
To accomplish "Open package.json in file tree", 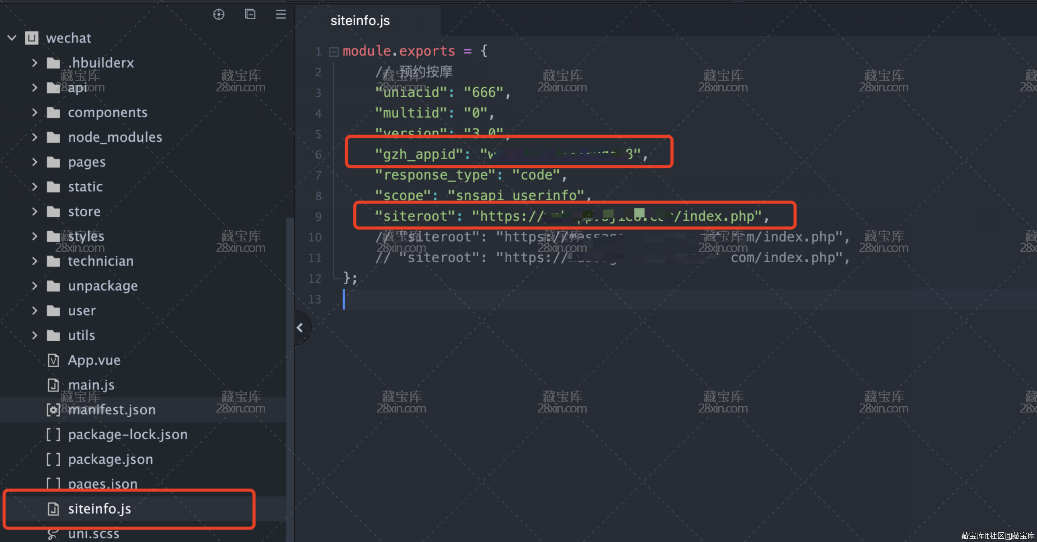I will click(110, 459).
